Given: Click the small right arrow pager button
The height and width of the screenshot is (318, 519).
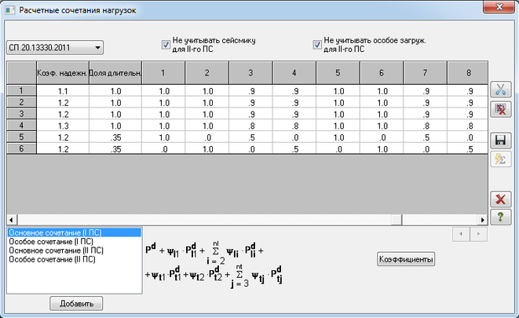Looking at the screenshot, I should coord(479,234).
